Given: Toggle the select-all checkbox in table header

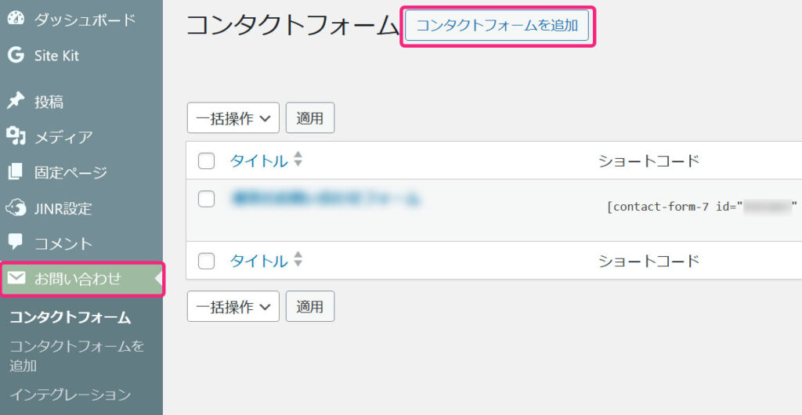Looking at the screenshot, I should [206, 161].
